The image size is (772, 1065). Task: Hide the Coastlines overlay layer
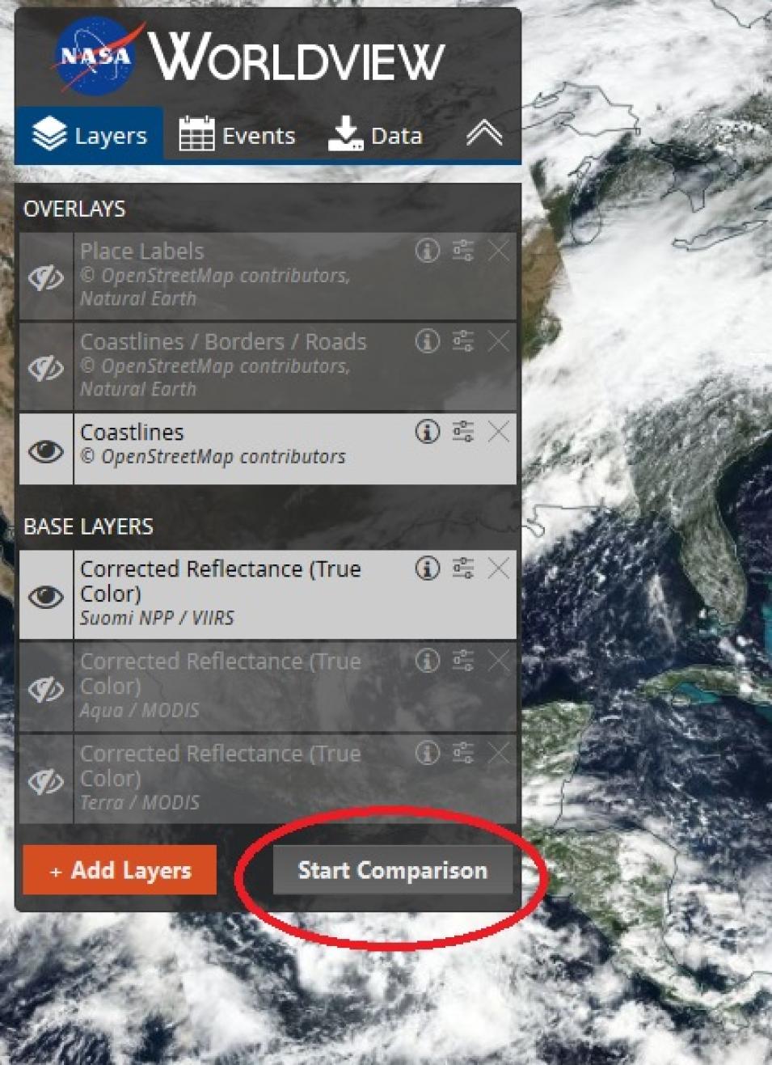[46, 450]
